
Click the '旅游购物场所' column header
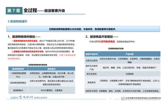pos(18,69)
